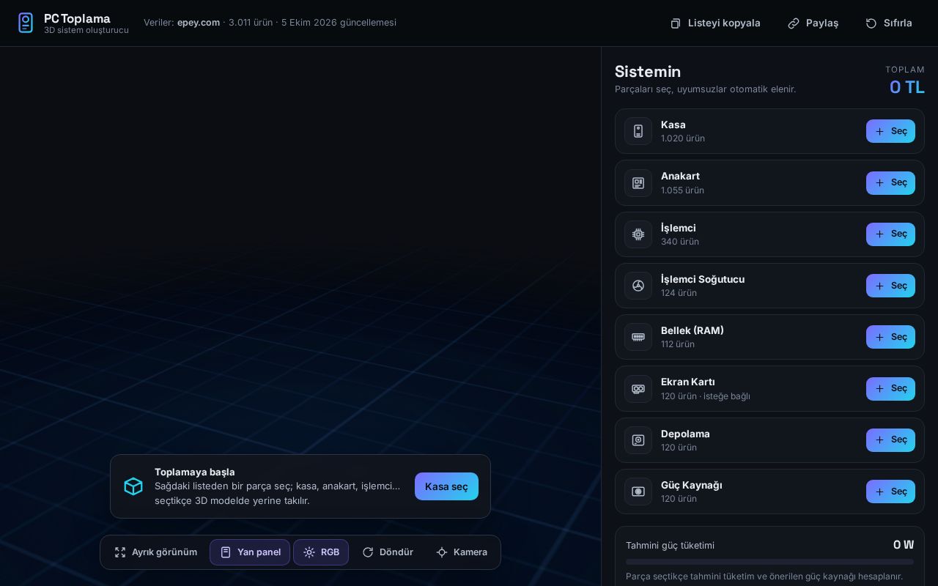938x586 pixels.
Task: Click the Kasa seç button
Action: pos(446,486)
